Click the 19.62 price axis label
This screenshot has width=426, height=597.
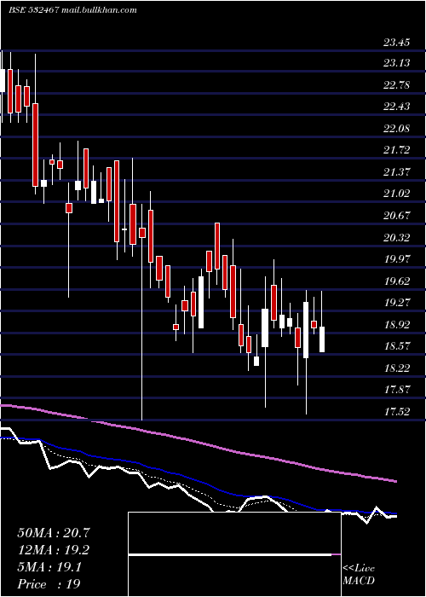[397, 281]
